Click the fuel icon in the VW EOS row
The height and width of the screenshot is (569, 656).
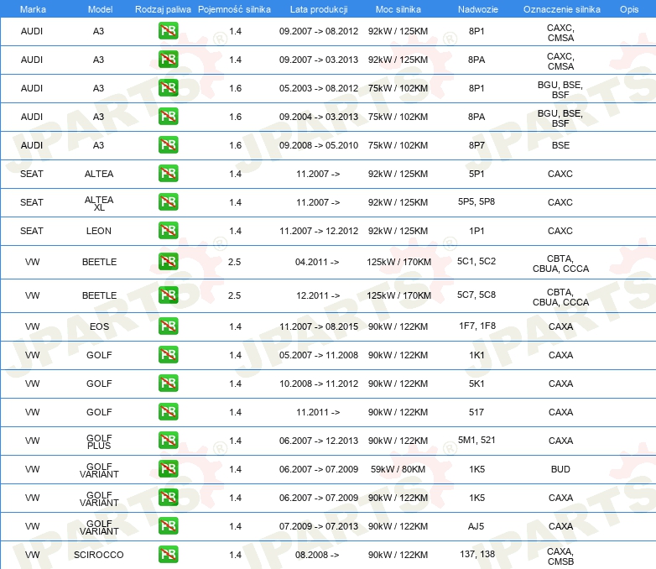click(168, 326)
